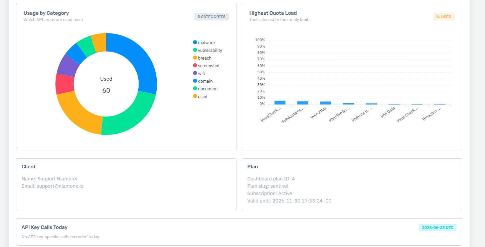Click the osint legend marker
The width and height of the screenshot is (485, 247).
point(195,96)
